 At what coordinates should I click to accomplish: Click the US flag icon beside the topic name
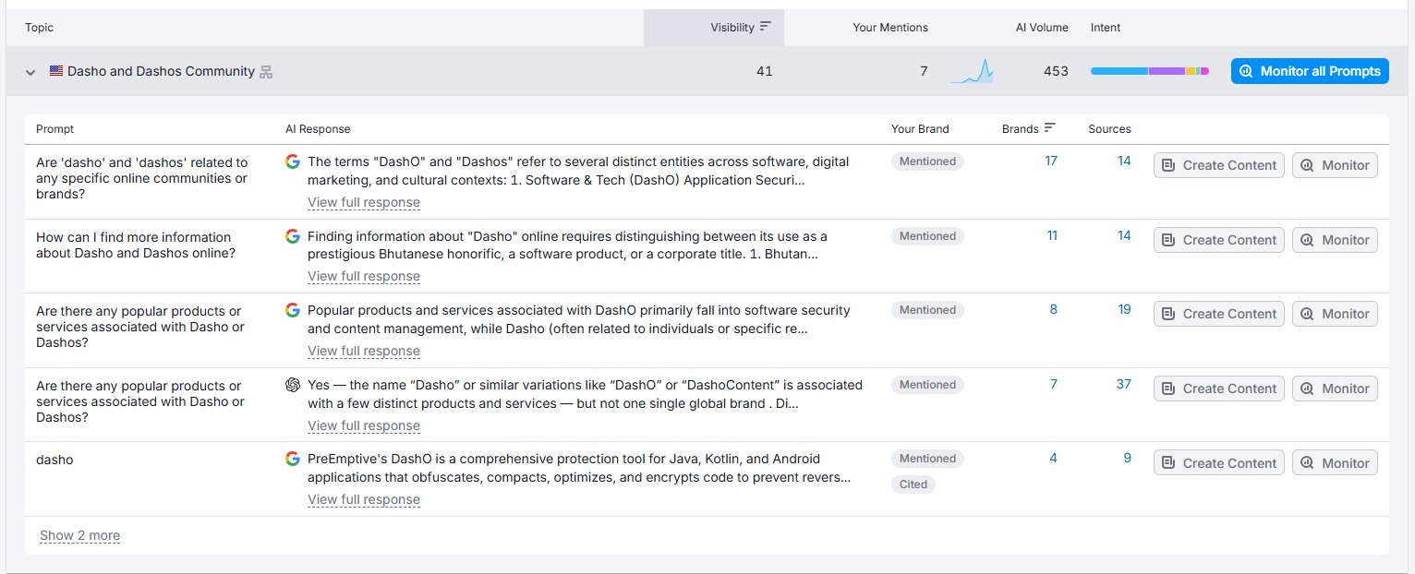tap(56, 71)
